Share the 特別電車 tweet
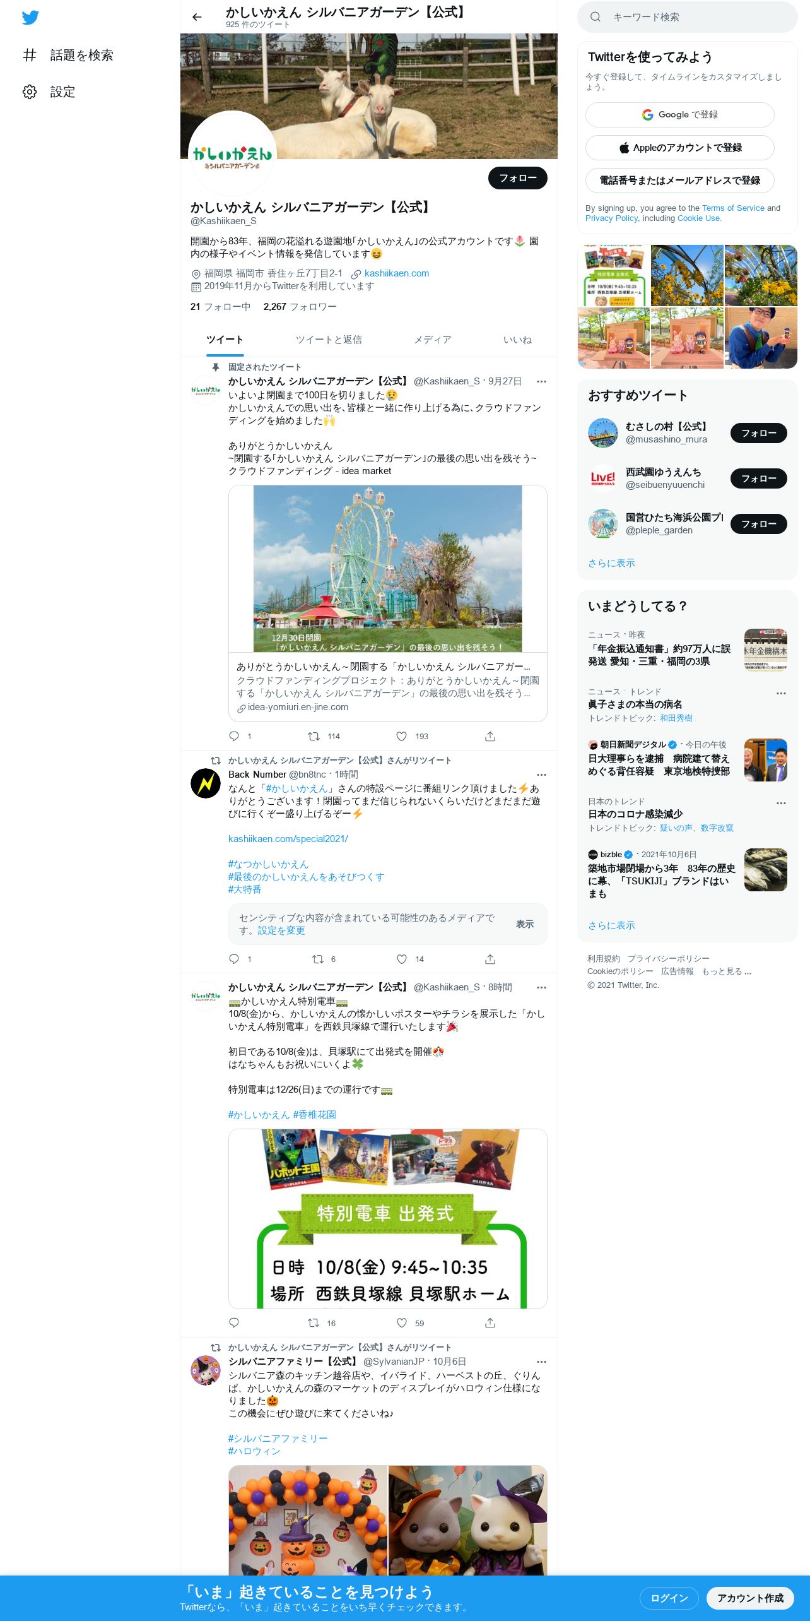The image size is (810, 1621). point(490,1322)
